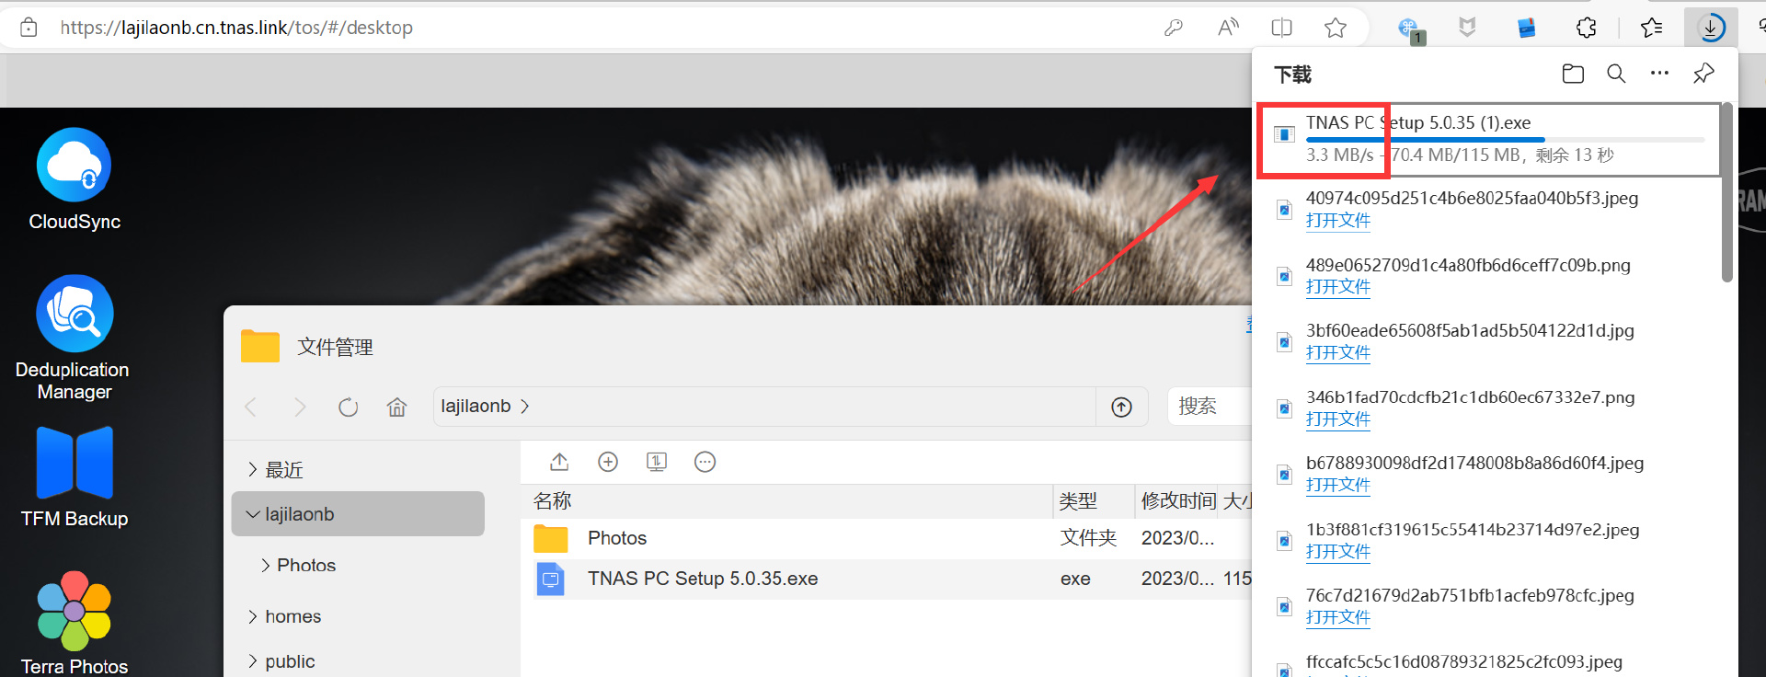This screenshot has width=1766, height=677.
Task: Open the browser favorites list
Action: (1652, 28)
